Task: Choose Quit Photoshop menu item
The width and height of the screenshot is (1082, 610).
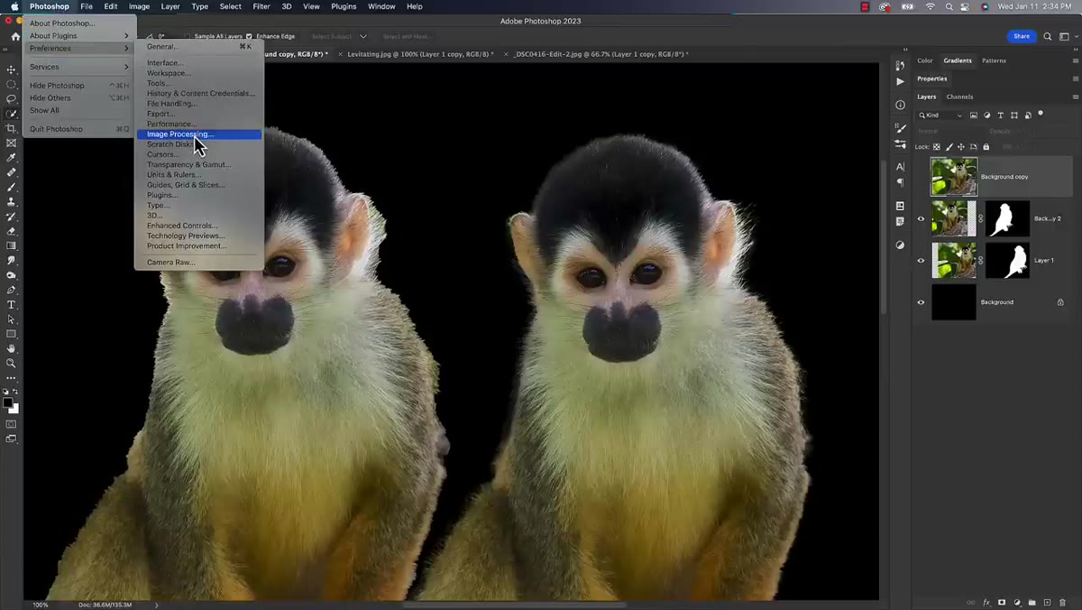Action: (x=79, y=129)
